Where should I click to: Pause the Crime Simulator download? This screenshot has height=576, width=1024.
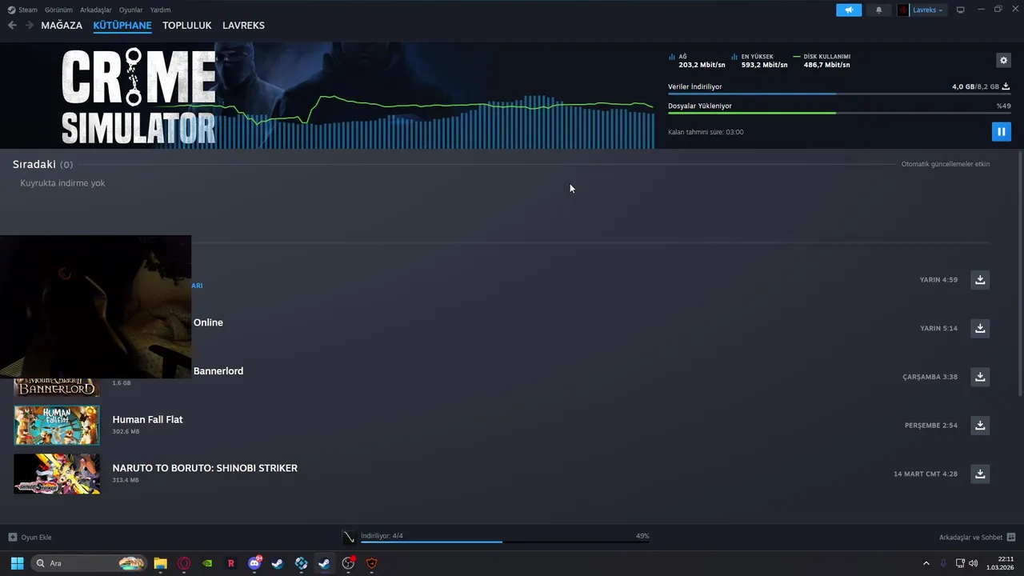click(1001, 131)
